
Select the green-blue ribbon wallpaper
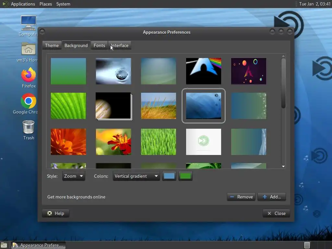pos(249,142)
